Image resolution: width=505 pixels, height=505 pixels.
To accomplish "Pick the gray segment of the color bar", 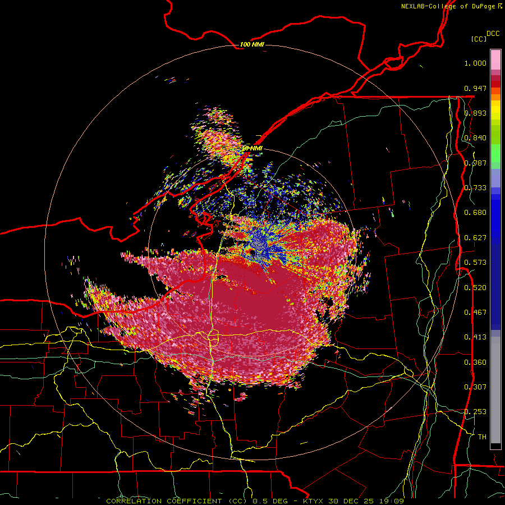I will (x=495, y=390).
